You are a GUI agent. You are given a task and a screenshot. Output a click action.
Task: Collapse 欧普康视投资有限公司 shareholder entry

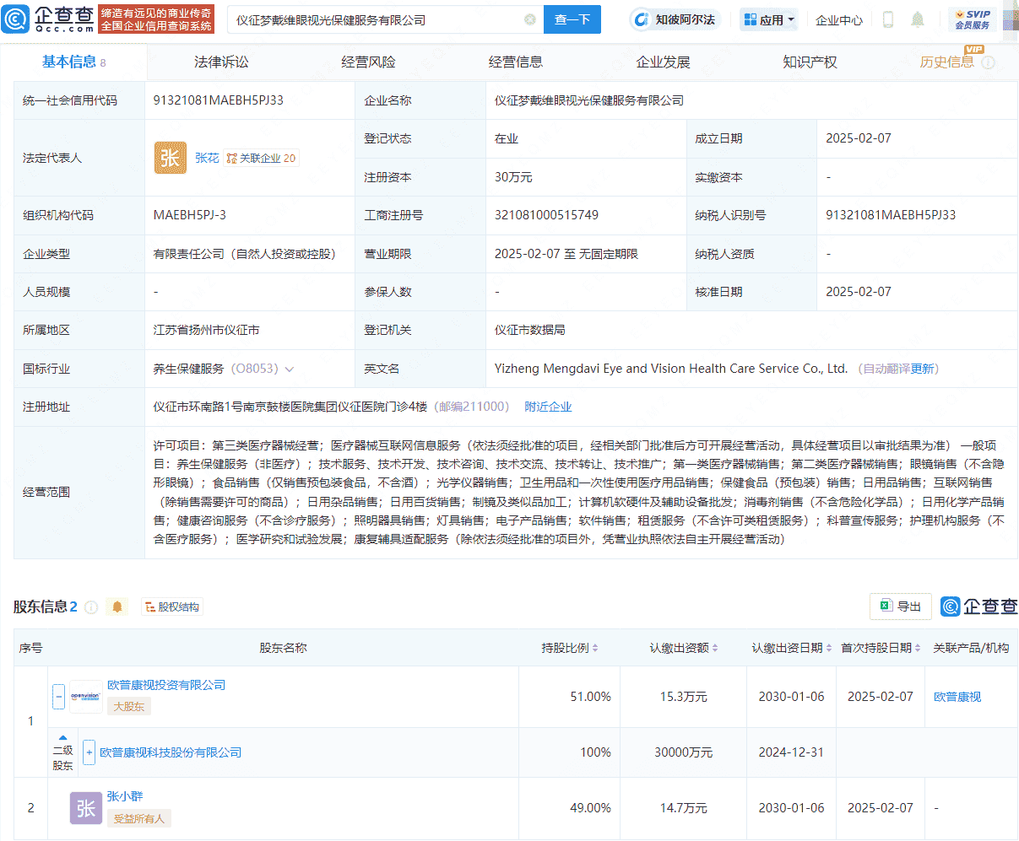(x=57, y=696)
